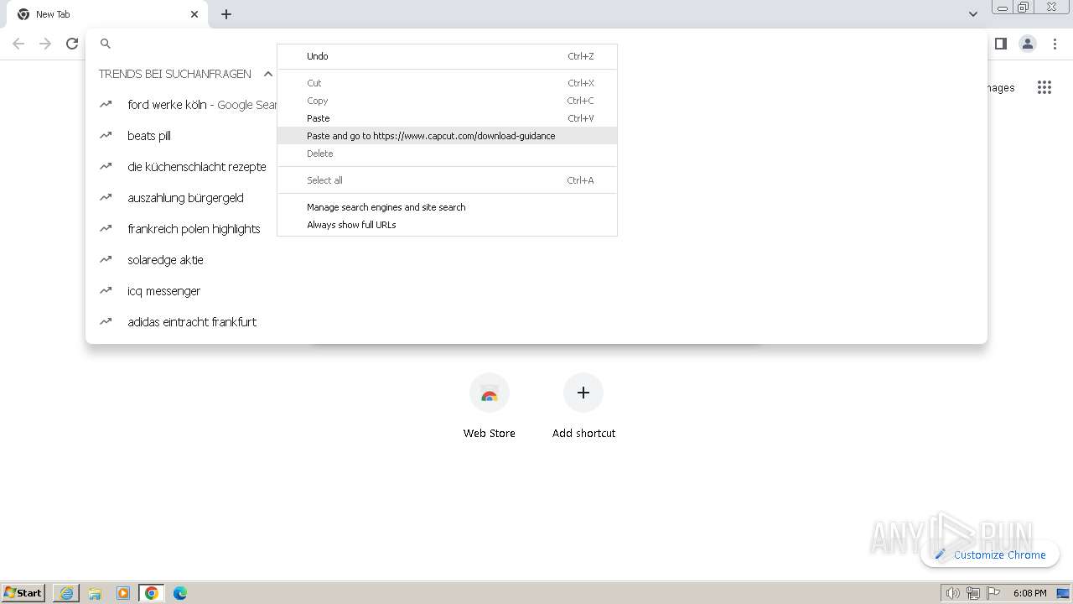Open Manage search engines and site search
The width and height of the screenshot is (1073, 604).
tap(447, 207)
